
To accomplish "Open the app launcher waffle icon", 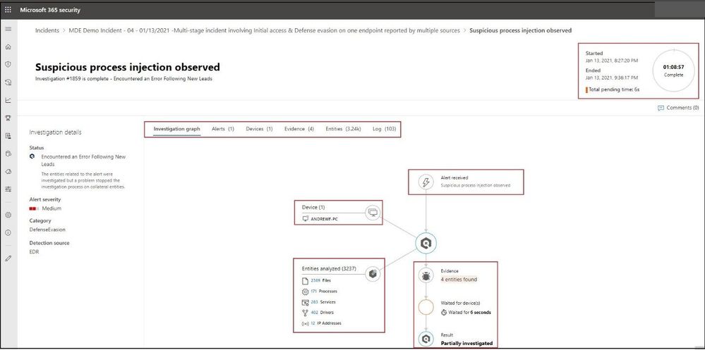I will pos(8,9).
